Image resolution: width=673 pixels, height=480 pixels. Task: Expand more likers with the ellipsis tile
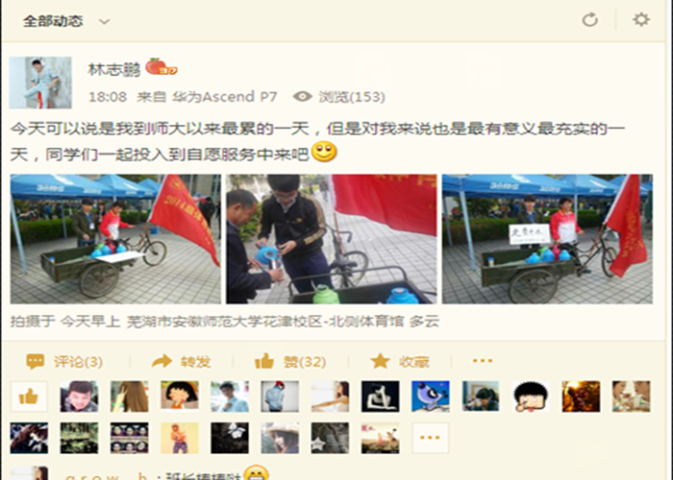point(430,438)
